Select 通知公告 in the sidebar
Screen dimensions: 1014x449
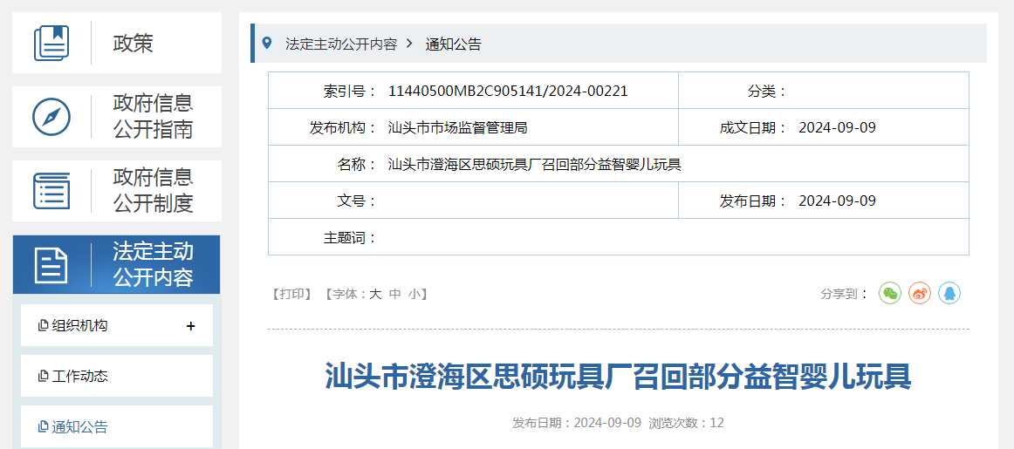tap(79, 427)
